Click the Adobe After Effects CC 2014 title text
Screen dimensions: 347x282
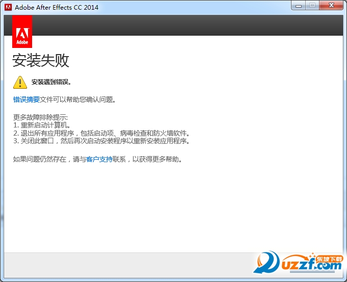57,7
